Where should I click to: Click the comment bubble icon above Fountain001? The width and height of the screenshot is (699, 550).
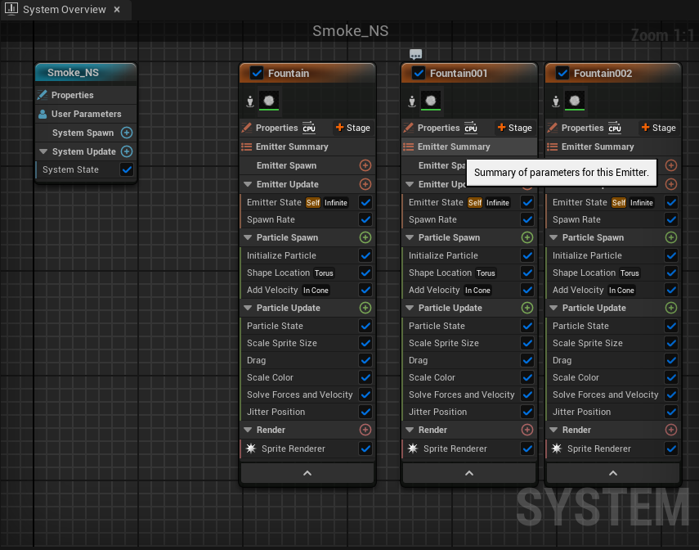(415, 55)
